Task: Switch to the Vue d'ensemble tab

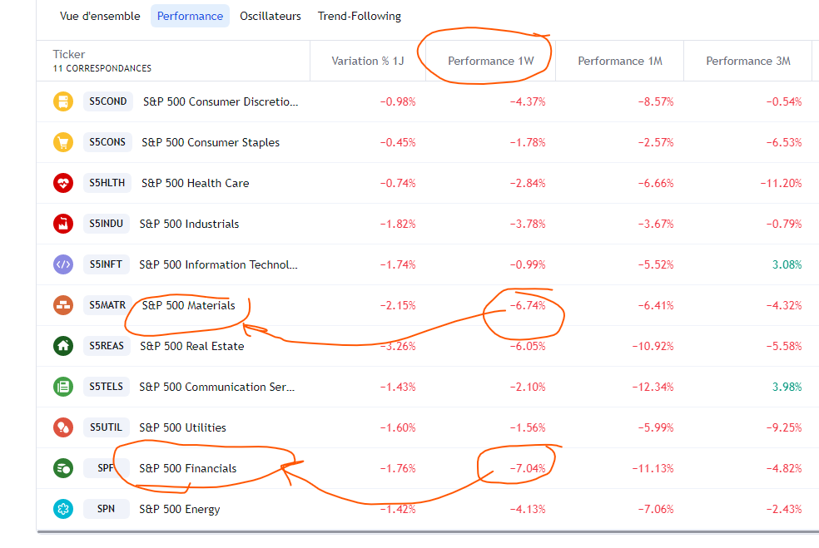Action: [100, 16]
